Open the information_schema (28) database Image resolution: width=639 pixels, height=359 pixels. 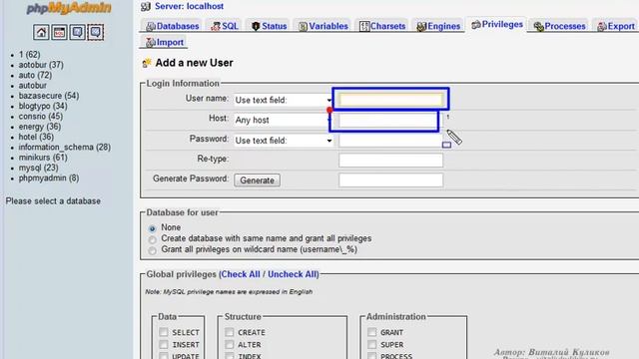click(x=64, y=147)
